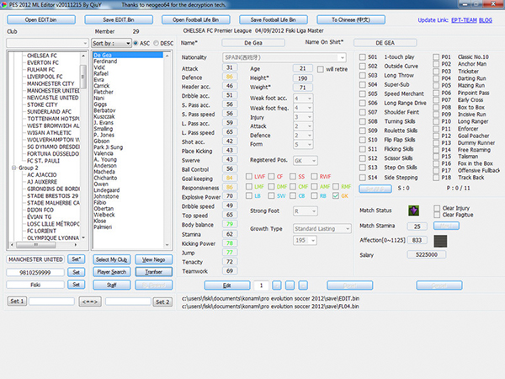Open the EPT-TEAM link
This screenshot has height=379, width=505.
click(464, 20)
